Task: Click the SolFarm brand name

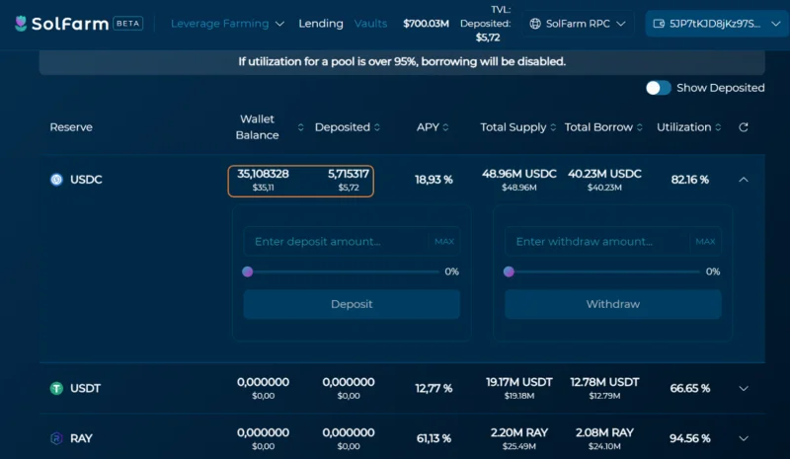Action: coord(70,24)
